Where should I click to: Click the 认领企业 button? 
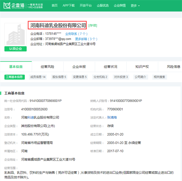16,49
